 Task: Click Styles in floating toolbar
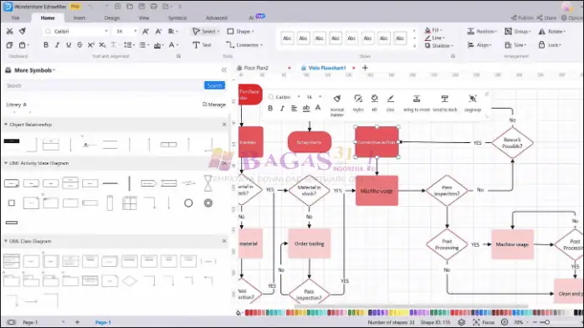[358, 102]
